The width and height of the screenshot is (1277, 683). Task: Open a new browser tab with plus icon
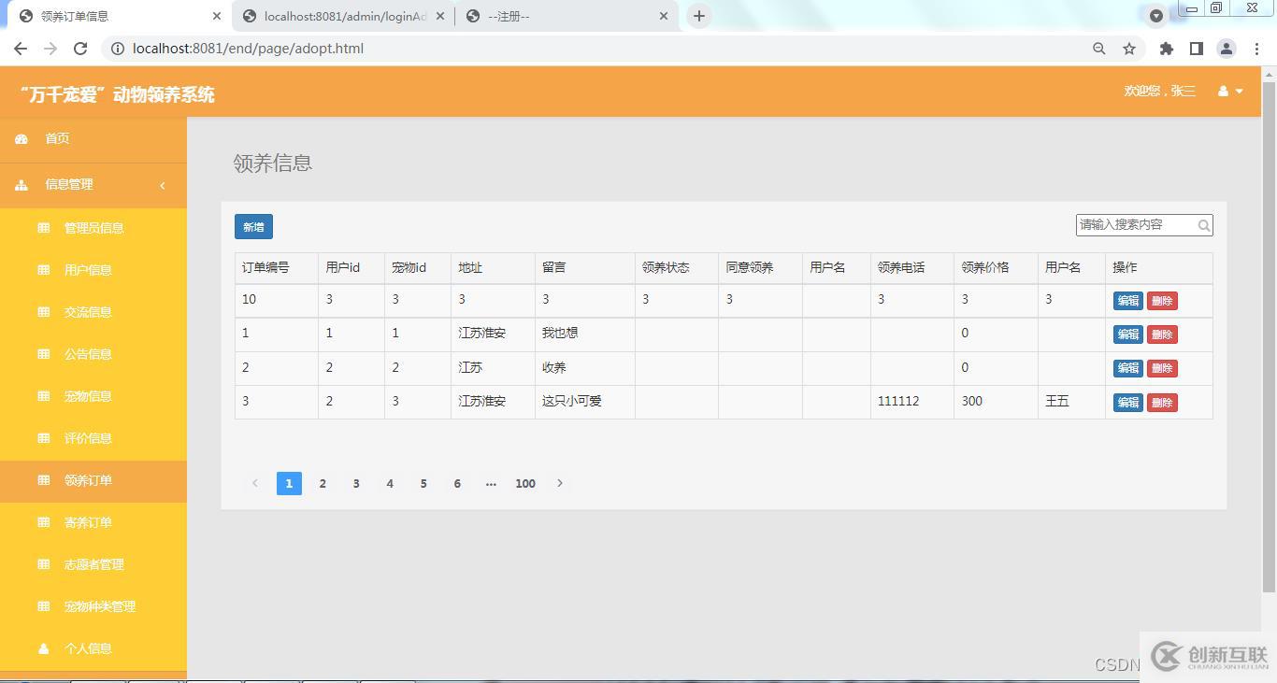pyautogui.click(x=698, y=16)
